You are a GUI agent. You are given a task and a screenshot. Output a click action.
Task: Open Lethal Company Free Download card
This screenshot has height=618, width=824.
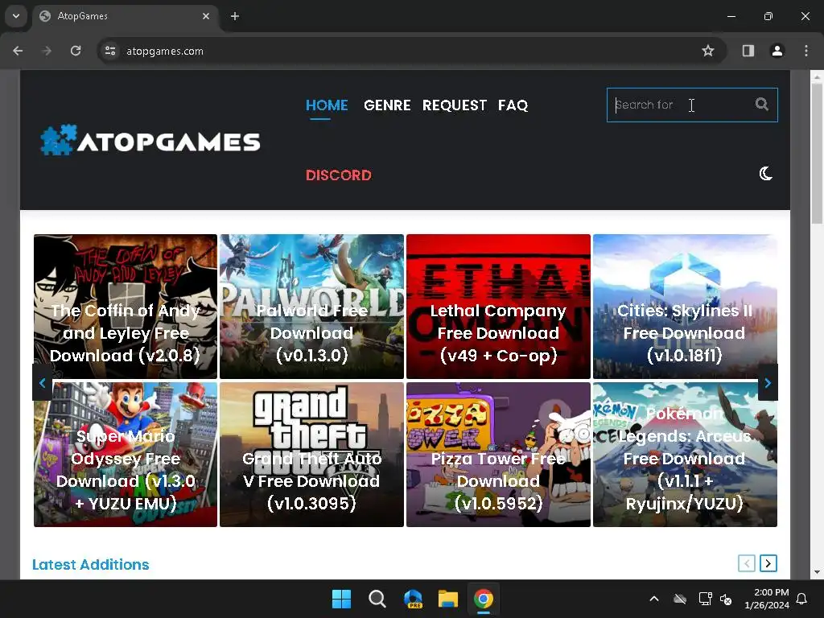(x=498, y=307)
